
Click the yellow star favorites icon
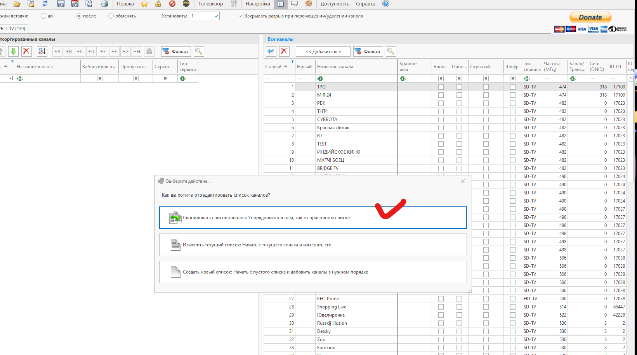click(x=144, y=4)
